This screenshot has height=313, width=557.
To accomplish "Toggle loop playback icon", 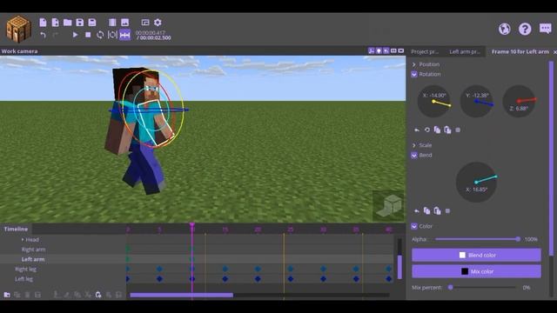I will [x=100, y=35].
